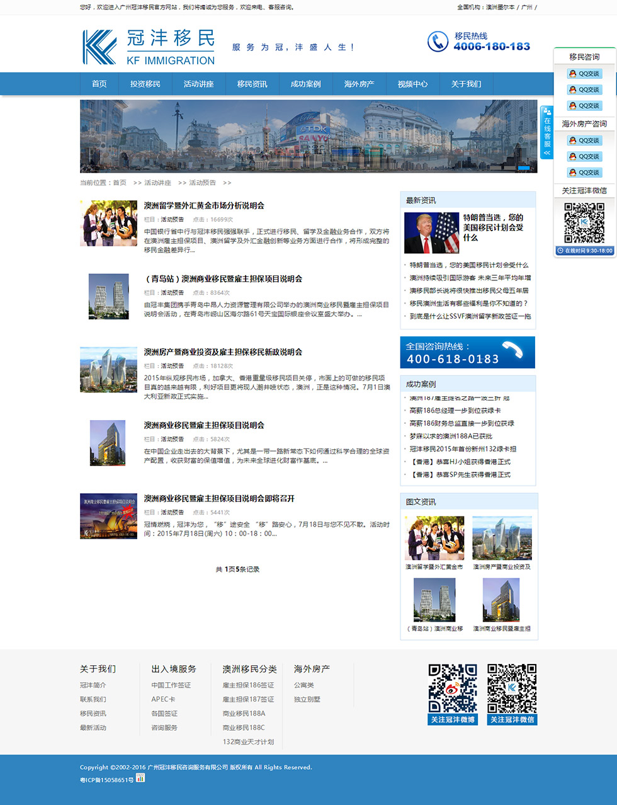617x805 pixels.
Task: Click the hotline phone icon in header
Action: click(x=438, y=42)
